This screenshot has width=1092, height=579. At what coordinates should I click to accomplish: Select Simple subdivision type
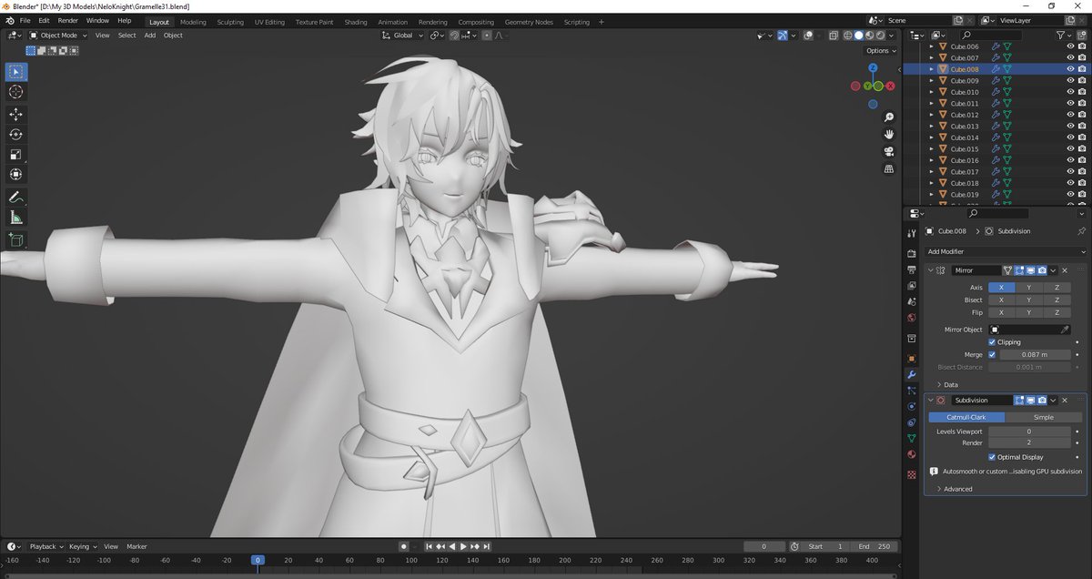pos(1044,417)
